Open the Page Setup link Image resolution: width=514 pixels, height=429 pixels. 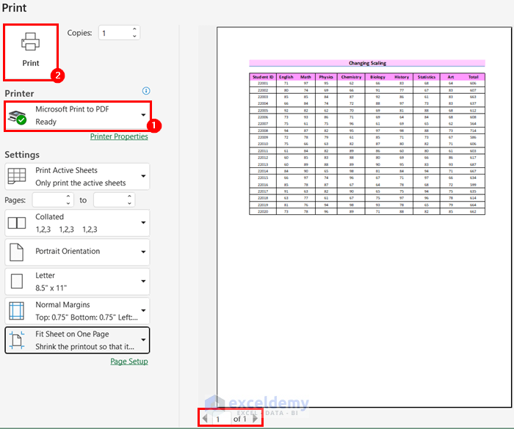pos(129,362)
